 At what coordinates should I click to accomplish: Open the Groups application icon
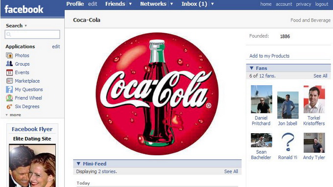click(9, 64)
